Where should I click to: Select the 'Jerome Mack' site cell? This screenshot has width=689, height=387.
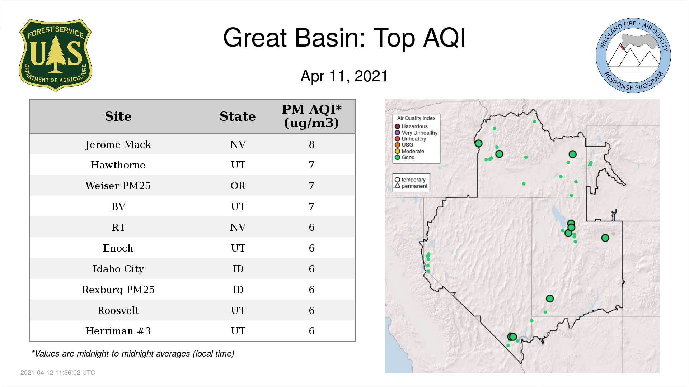pyautogui.click(x=118, y=144)
